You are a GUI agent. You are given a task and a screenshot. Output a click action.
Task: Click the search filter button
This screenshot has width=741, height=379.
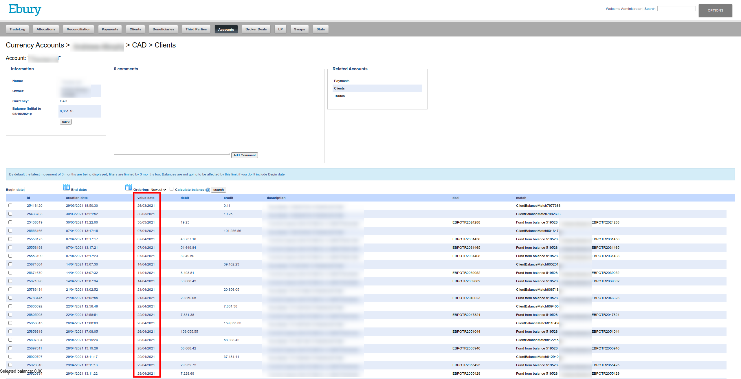coord(219,190)
